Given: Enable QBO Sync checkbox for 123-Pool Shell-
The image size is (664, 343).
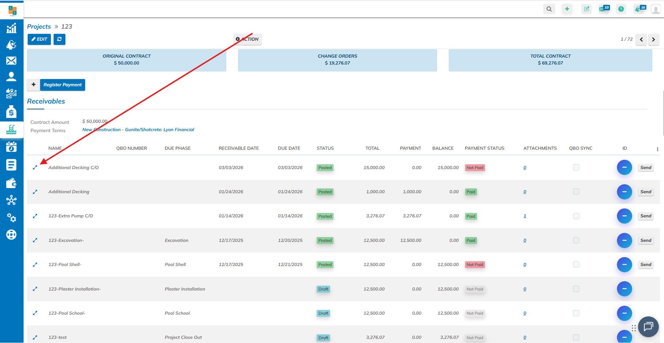Looking at the screenshot, I should pos(576,264).
